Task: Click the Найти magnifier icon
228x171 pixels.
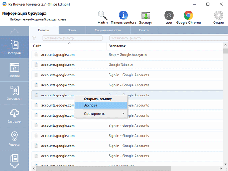Action: click(x=103, y=15)
